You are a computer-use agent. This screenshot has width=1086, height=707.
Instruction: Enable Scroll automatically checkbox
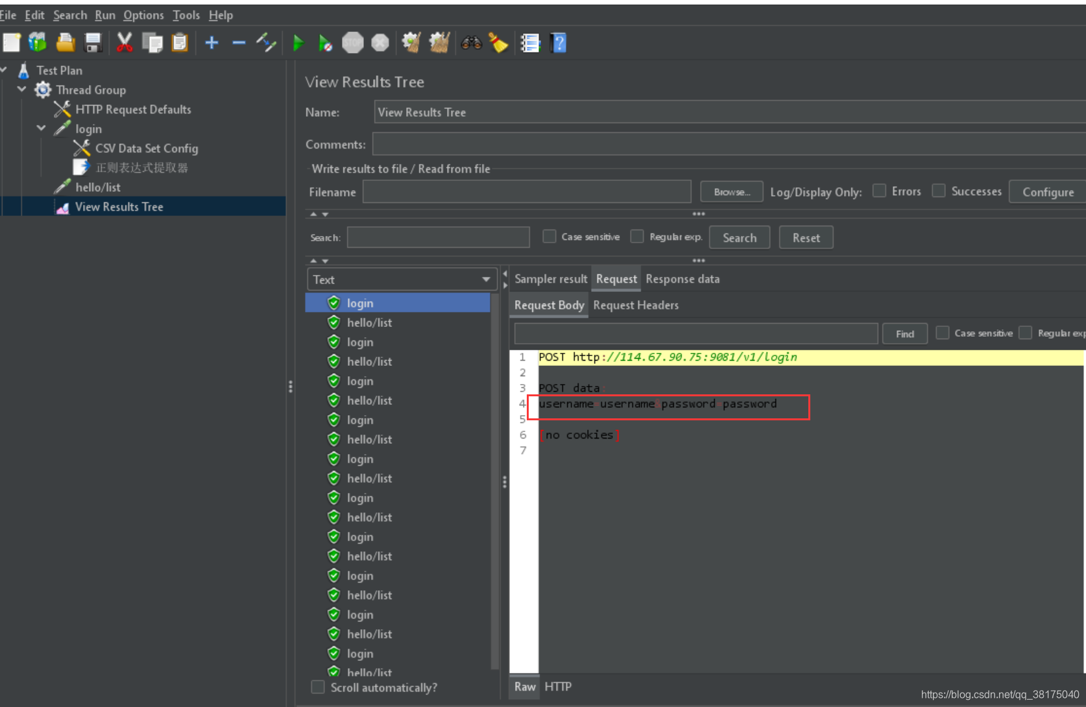[318, 687]
